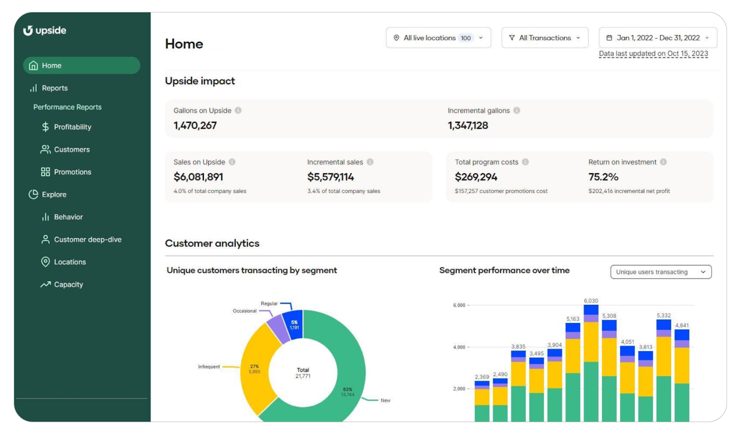Click the Profitability dollar sign icon
Image resolution: width=744 pixels, height=436 pixels.
45,126
